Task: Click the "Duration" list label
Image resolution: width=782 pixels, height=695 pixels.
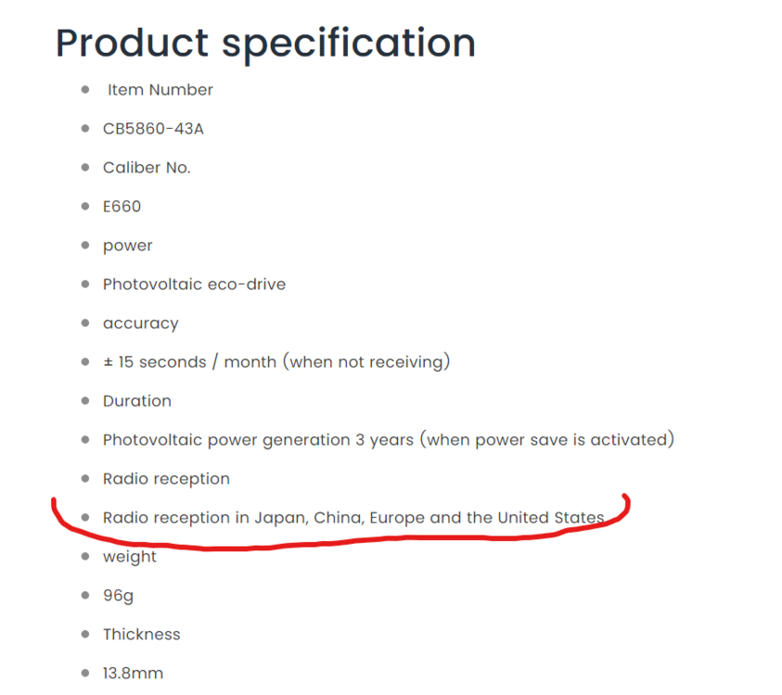Action: click(x=137, y=401)
